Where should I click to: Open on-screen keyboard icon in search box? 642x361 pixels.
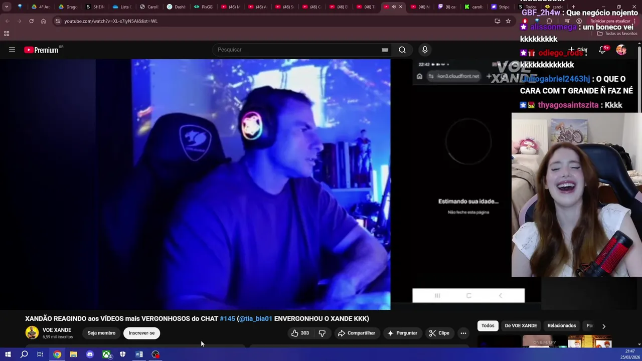click(385, 50)
